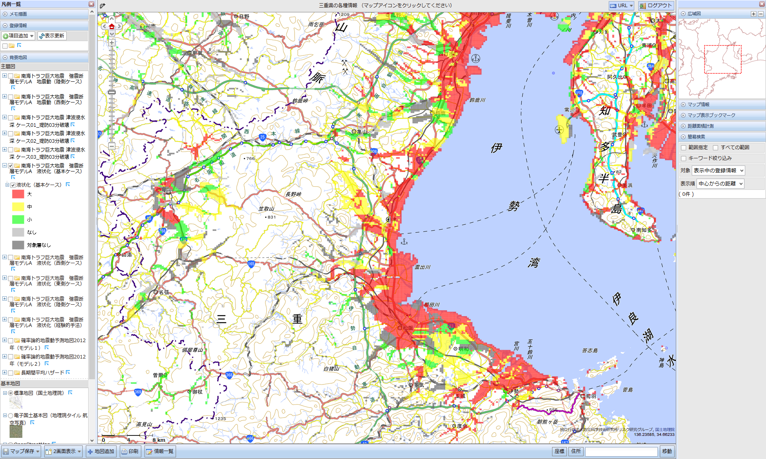Close the right side panel
The image size is (766, 459).
pos(762,4)
